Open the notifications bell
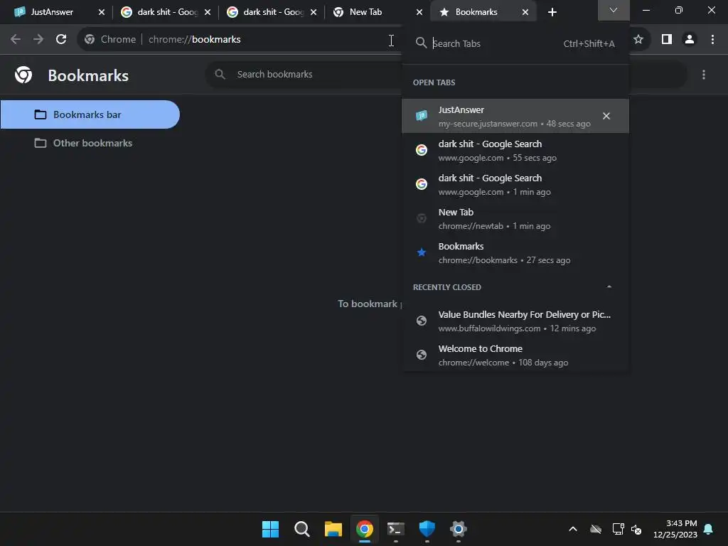This screenshot has width=728, height=546. point(709,529)
